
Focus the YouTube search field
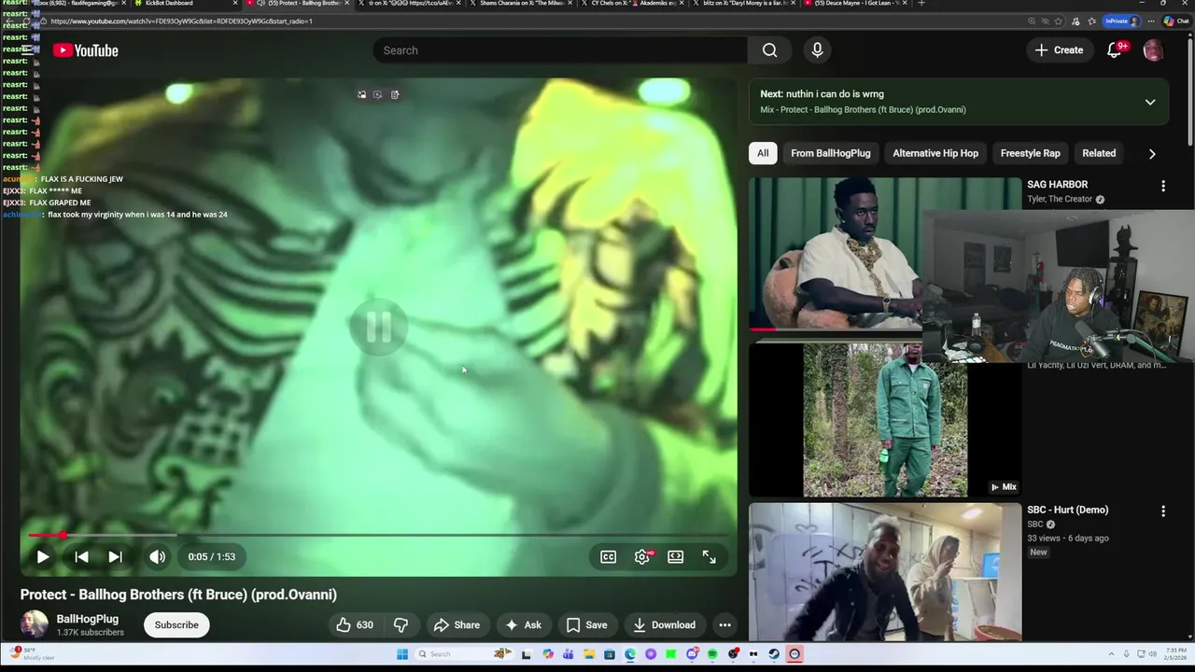point(560,50)
